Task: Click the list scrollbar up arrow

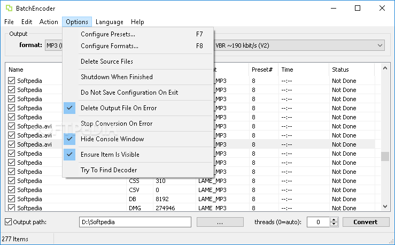Action: (385, 68)
